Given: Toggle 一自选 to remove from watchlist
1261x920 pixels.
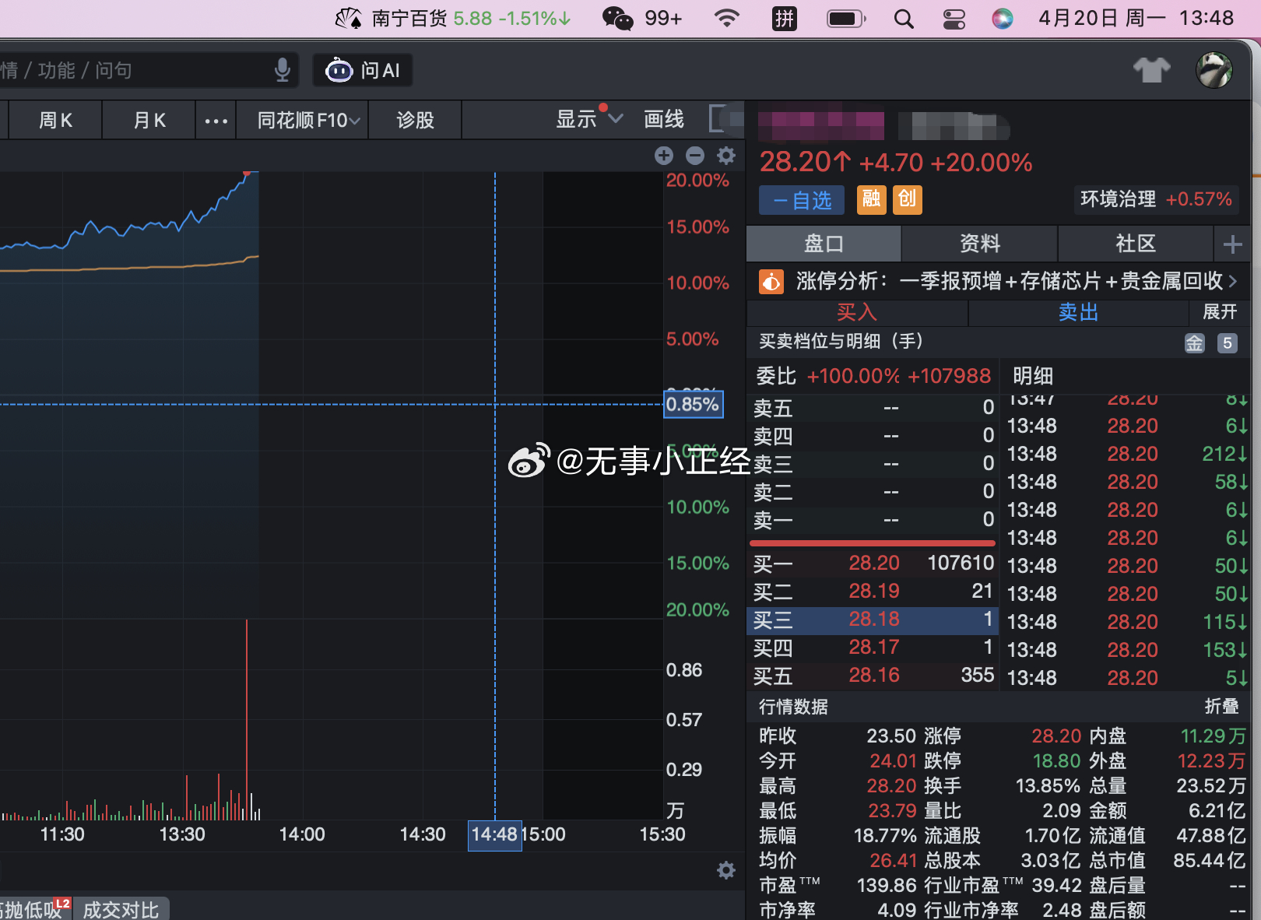Looking at the screenshot, I should pyautogui.click(x=800, y=200).
